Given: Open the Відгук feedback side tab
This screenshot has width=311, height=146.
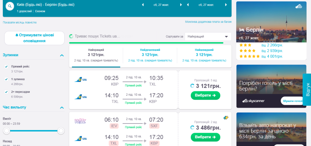Looking at the screenshot, I should pos(307,90).
